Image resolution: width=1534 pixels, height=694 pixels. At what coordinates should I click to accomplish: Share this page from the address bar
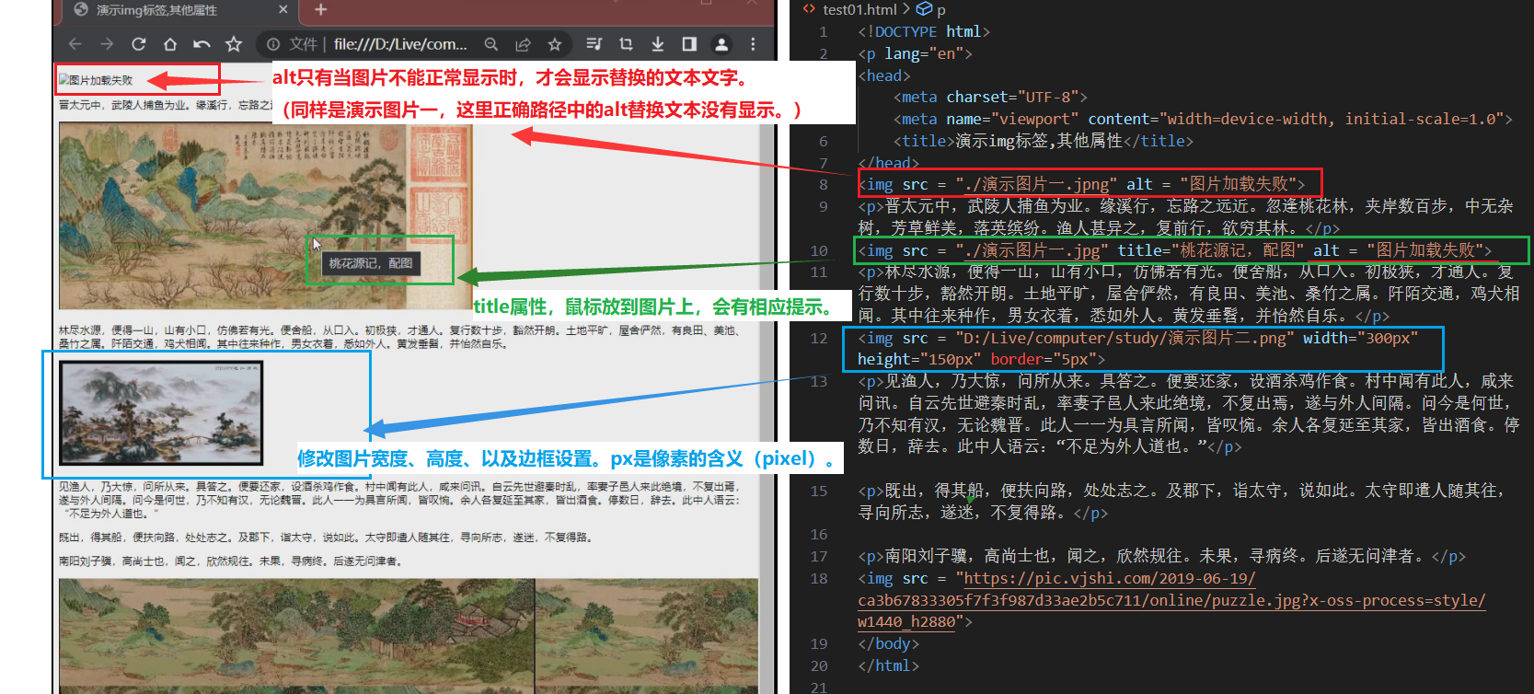point(523,44)
